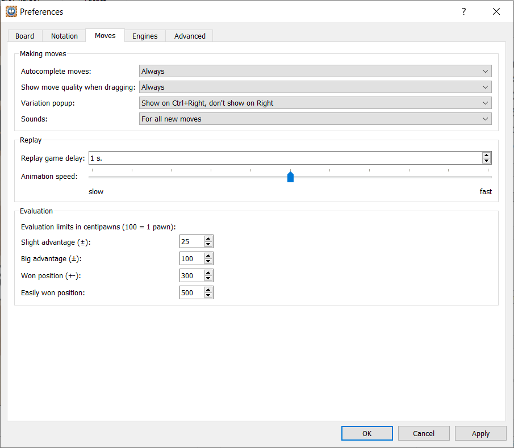Expand the Sounds dropdown

315,119
